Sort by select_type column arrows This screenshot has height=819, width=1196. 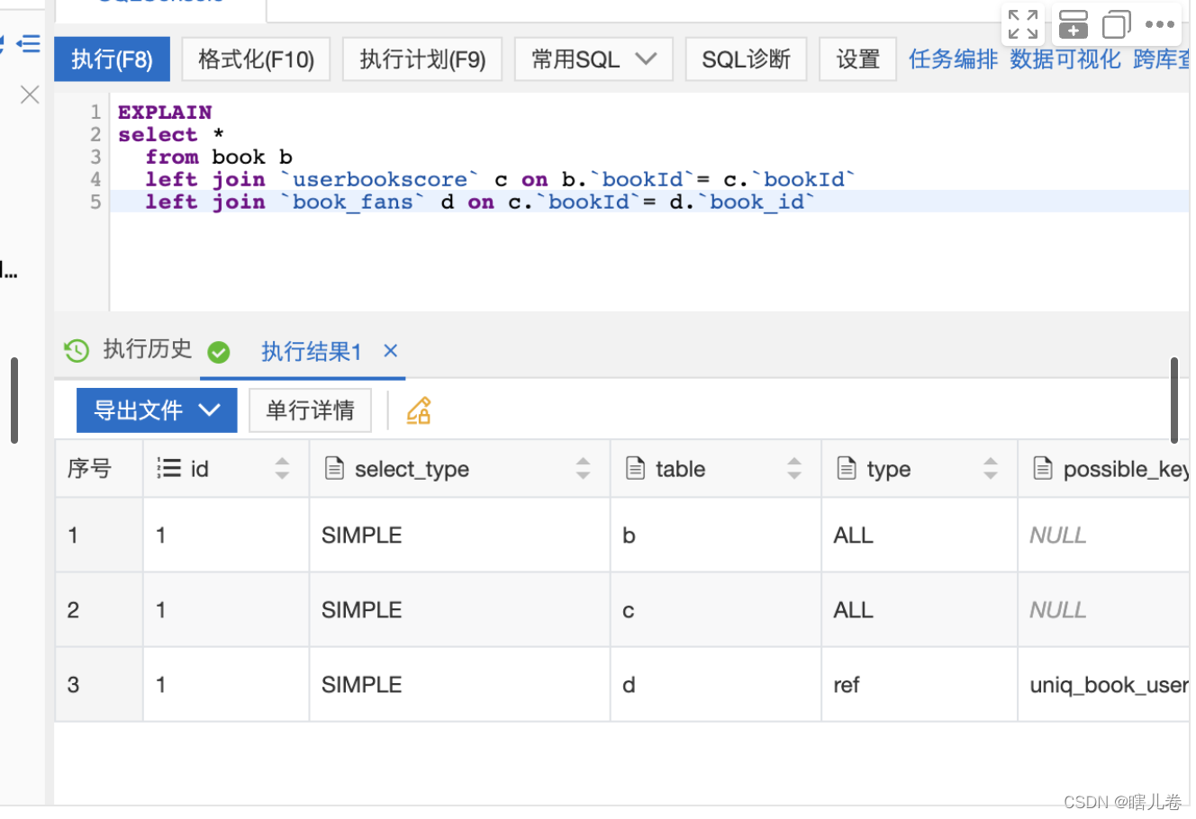(x=583, y=468)
